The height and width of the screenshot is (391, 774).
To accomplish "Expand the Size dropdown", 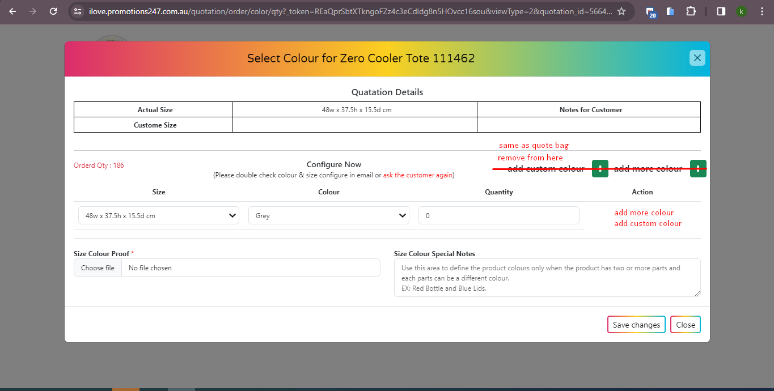I will [158, 216].
